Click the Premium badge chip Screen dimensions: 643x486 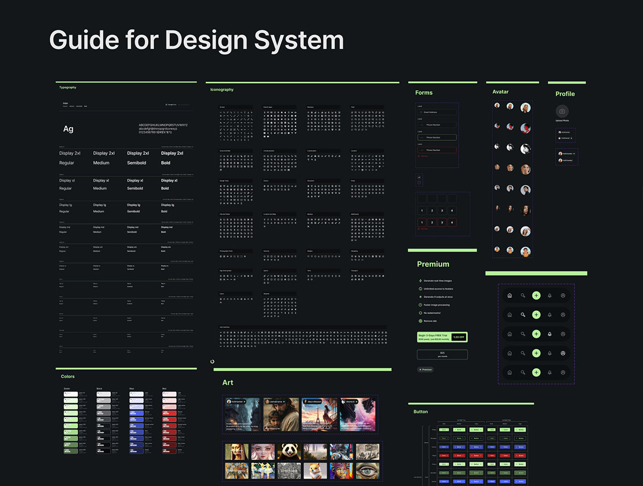point(425,370)
